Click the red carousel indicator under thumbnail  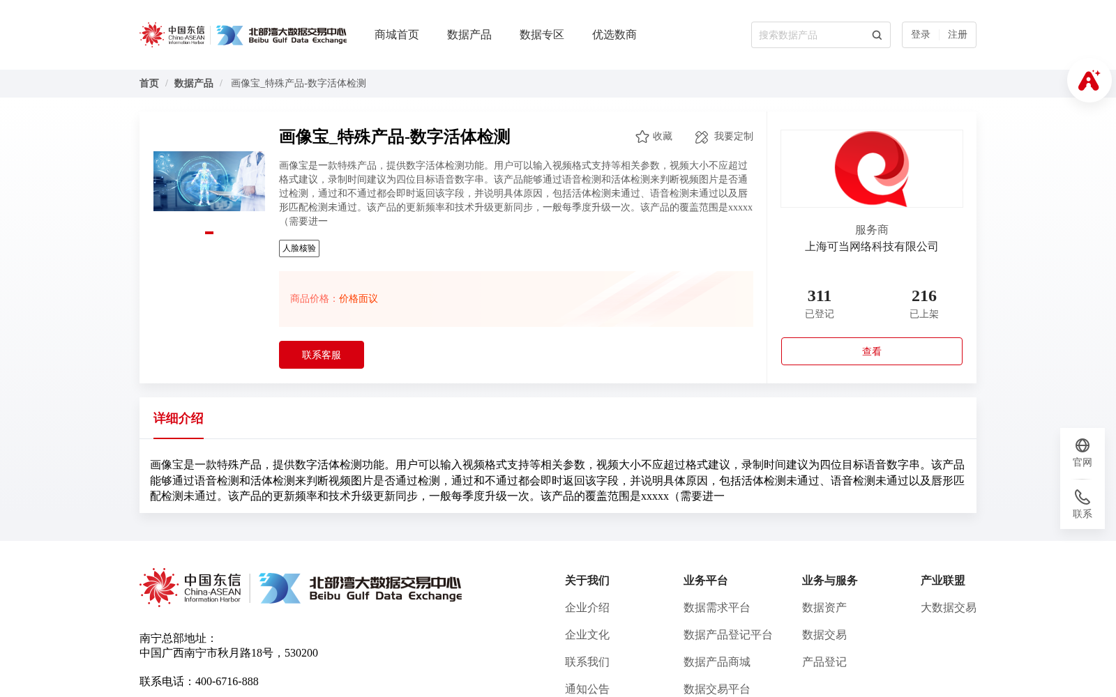tap(209, 233)
